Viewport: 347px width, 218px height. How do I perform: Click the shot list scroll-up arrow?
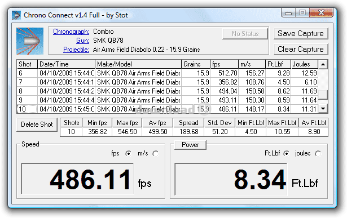click(323, 64)
